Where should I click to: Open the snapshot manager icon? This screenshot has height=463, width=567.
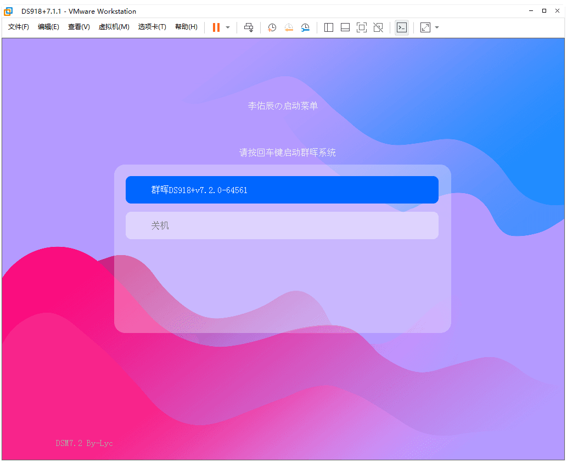(305, 27)
